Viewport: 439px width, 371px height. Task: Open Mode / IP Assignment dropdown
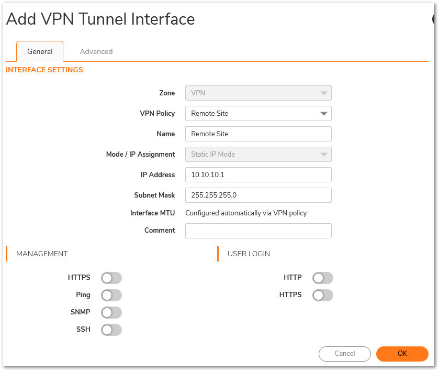coord(258,154)
